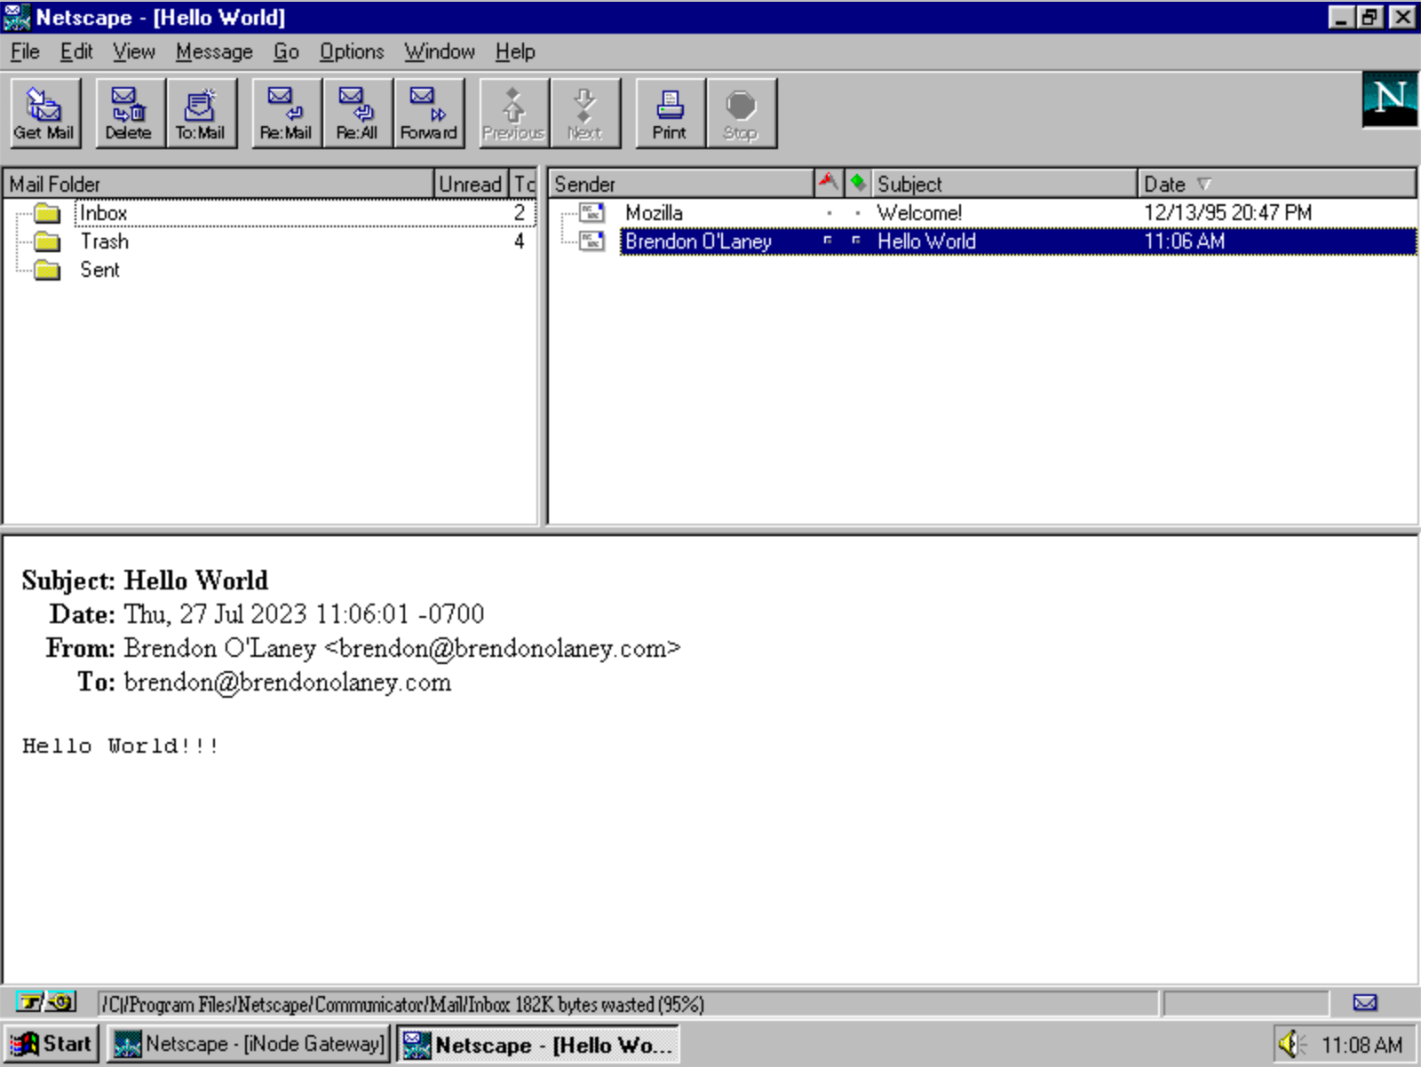Open the Edit menu
1421x1067 pixels.
click(76, 51)
